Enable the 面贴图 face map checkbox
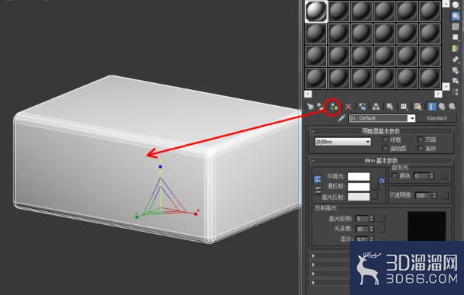464x295 pixels. point(385,148)
